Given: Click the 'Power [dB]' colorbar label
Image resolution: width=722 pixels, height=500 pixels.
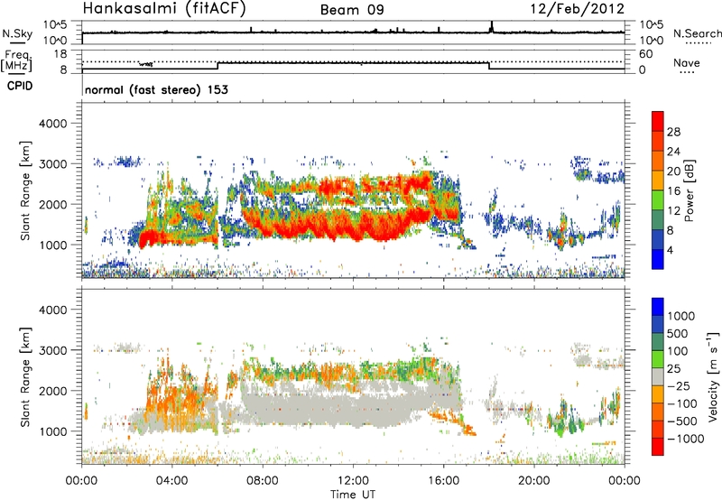Looking at the screenshot, I should coord(689,190).
